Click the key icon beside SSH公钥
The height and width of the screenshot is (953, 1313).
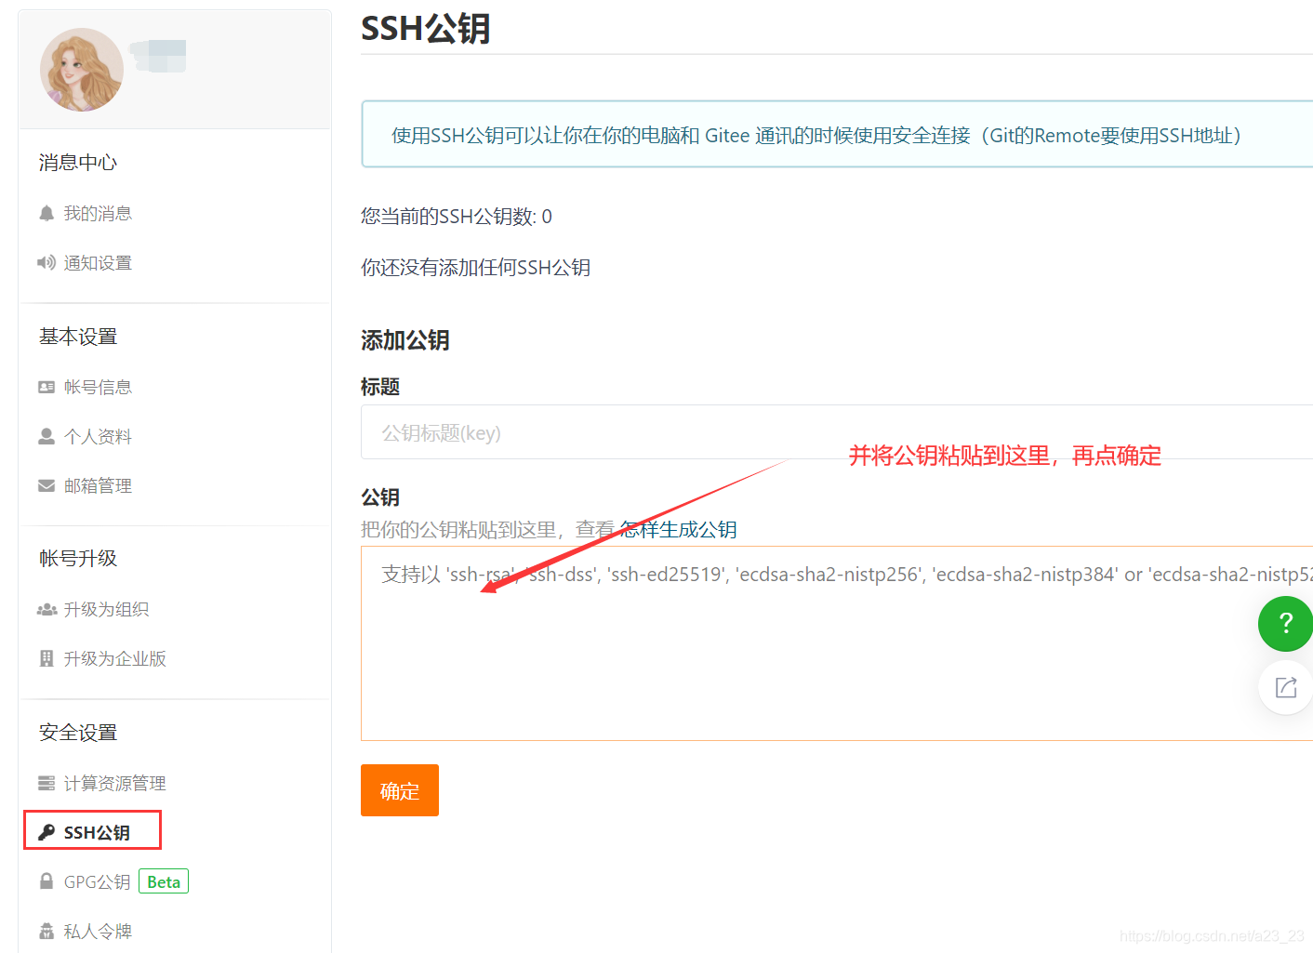pyautogui.click(x=46, y=831)
